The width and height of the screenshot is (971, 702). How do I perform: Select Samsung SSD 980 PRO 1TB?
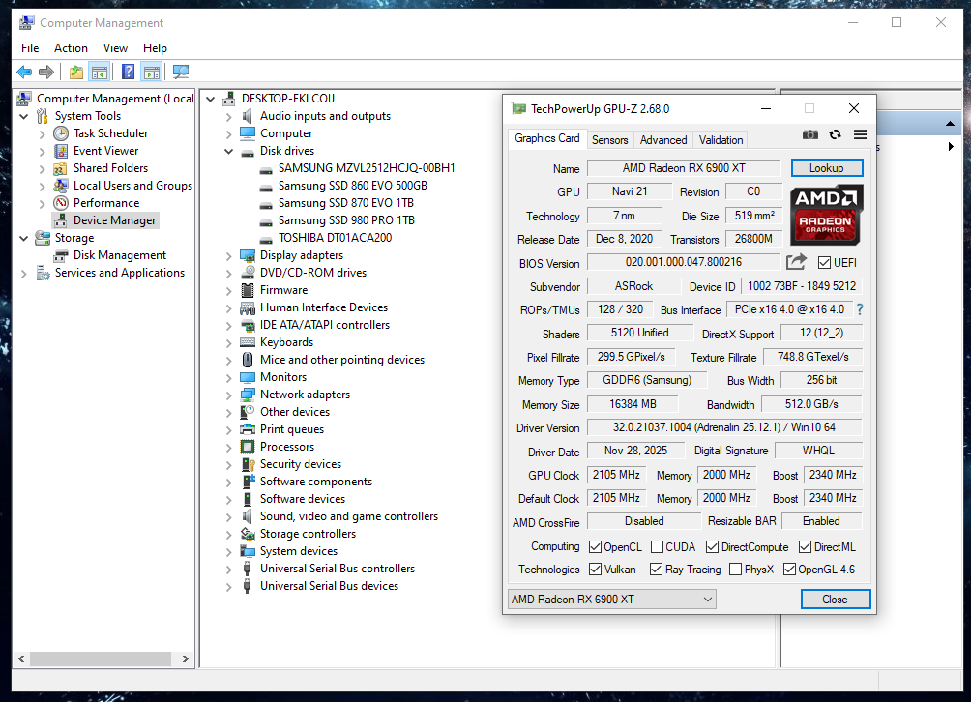[346, 220]
